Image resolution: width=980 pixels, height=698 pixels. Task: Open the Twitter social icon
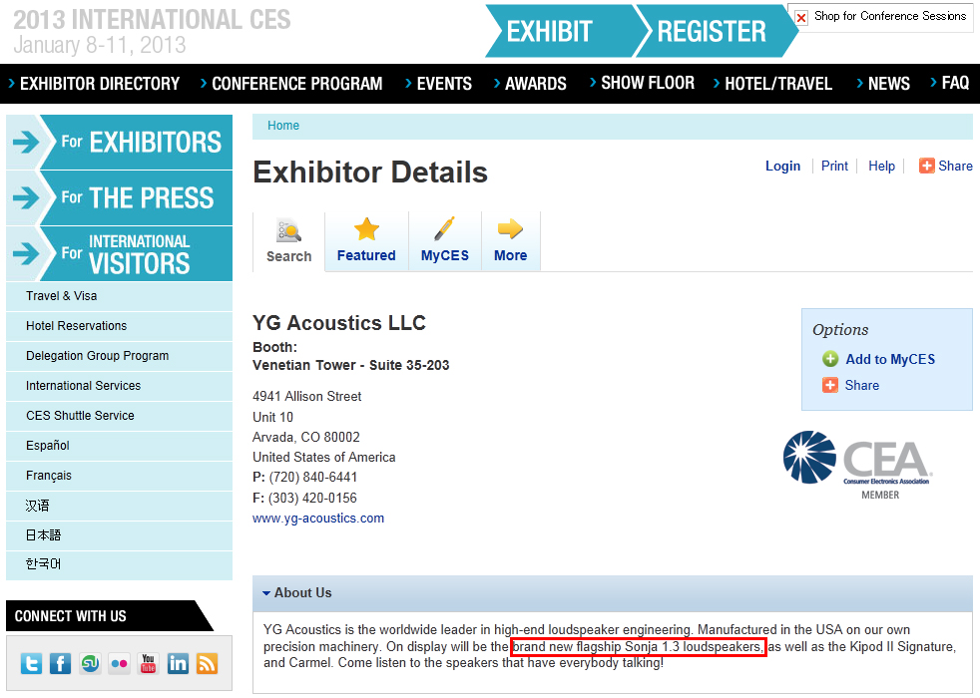[x=32, y=663]
